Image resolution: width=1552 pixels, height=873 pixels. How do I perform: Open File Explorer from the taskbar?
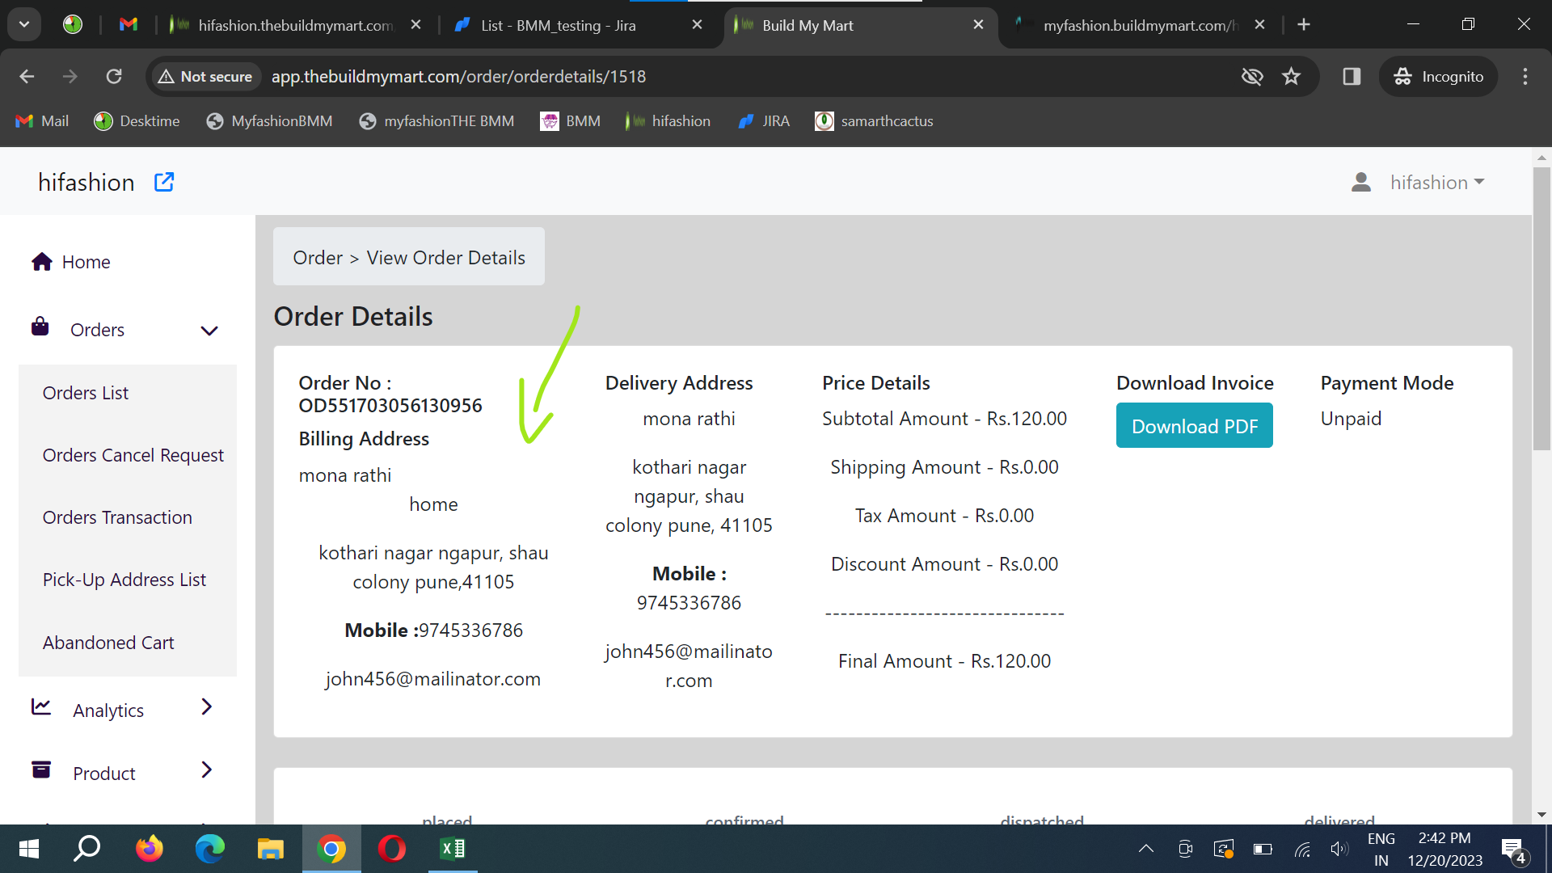click(x=270, y=849)
